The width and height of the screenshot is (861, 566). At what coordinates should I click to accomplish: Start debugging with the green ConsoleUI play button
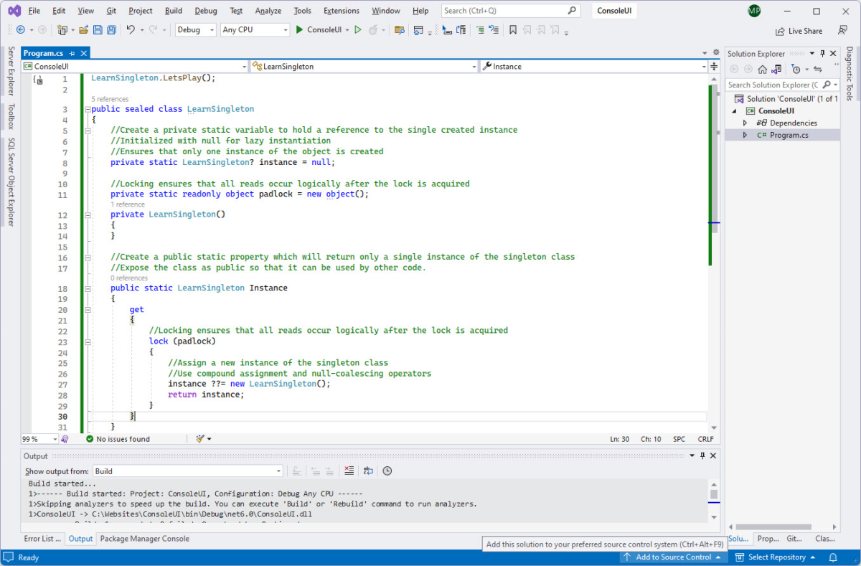click(319, 30)
